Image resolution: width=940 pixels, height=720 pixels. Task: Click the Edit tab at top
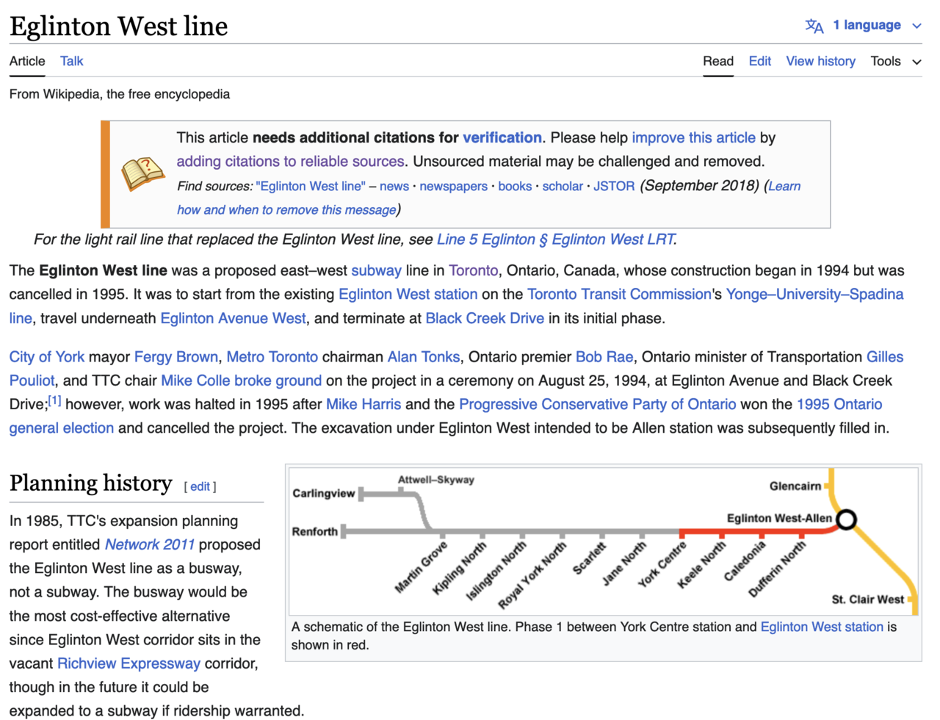point(759,61)
